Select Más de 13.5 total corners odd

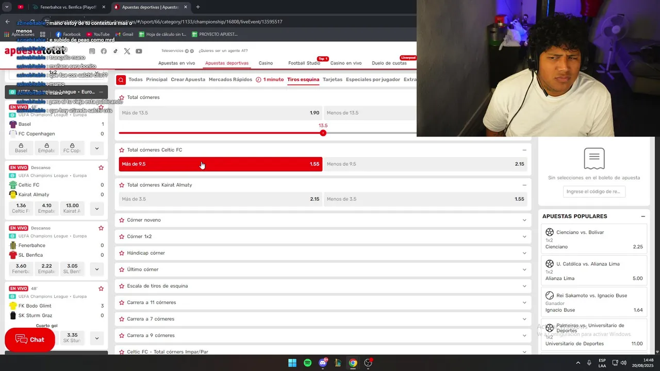[221, 113]
